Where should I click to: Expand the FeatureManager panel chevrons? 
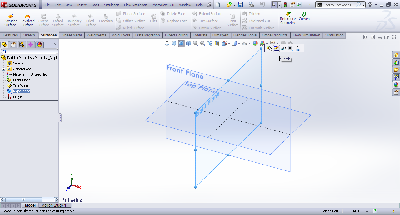56,45
